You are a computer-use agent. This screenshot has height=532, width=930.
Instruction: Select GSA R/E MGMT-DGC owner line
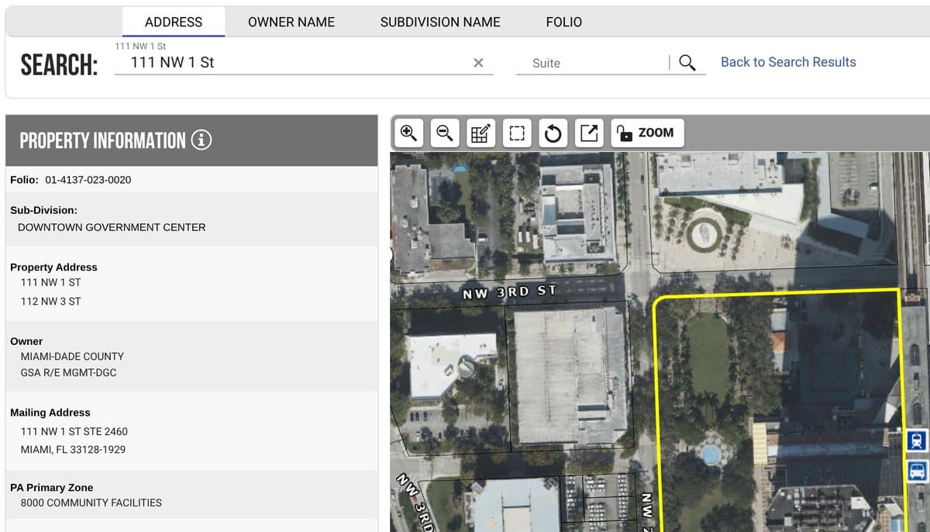click(x=69, y=372)
